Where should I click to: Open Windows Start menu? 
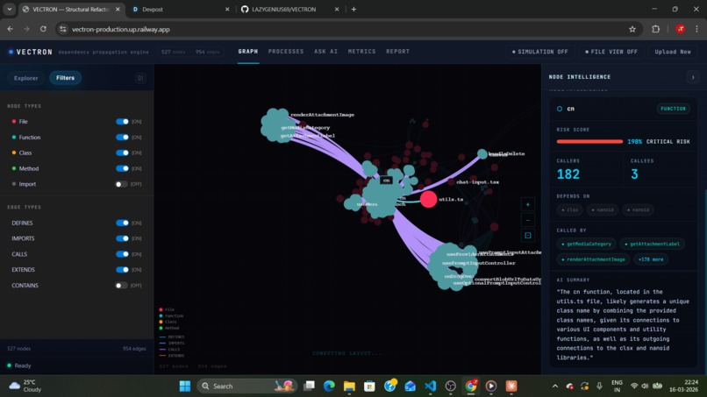pos(185,386)
